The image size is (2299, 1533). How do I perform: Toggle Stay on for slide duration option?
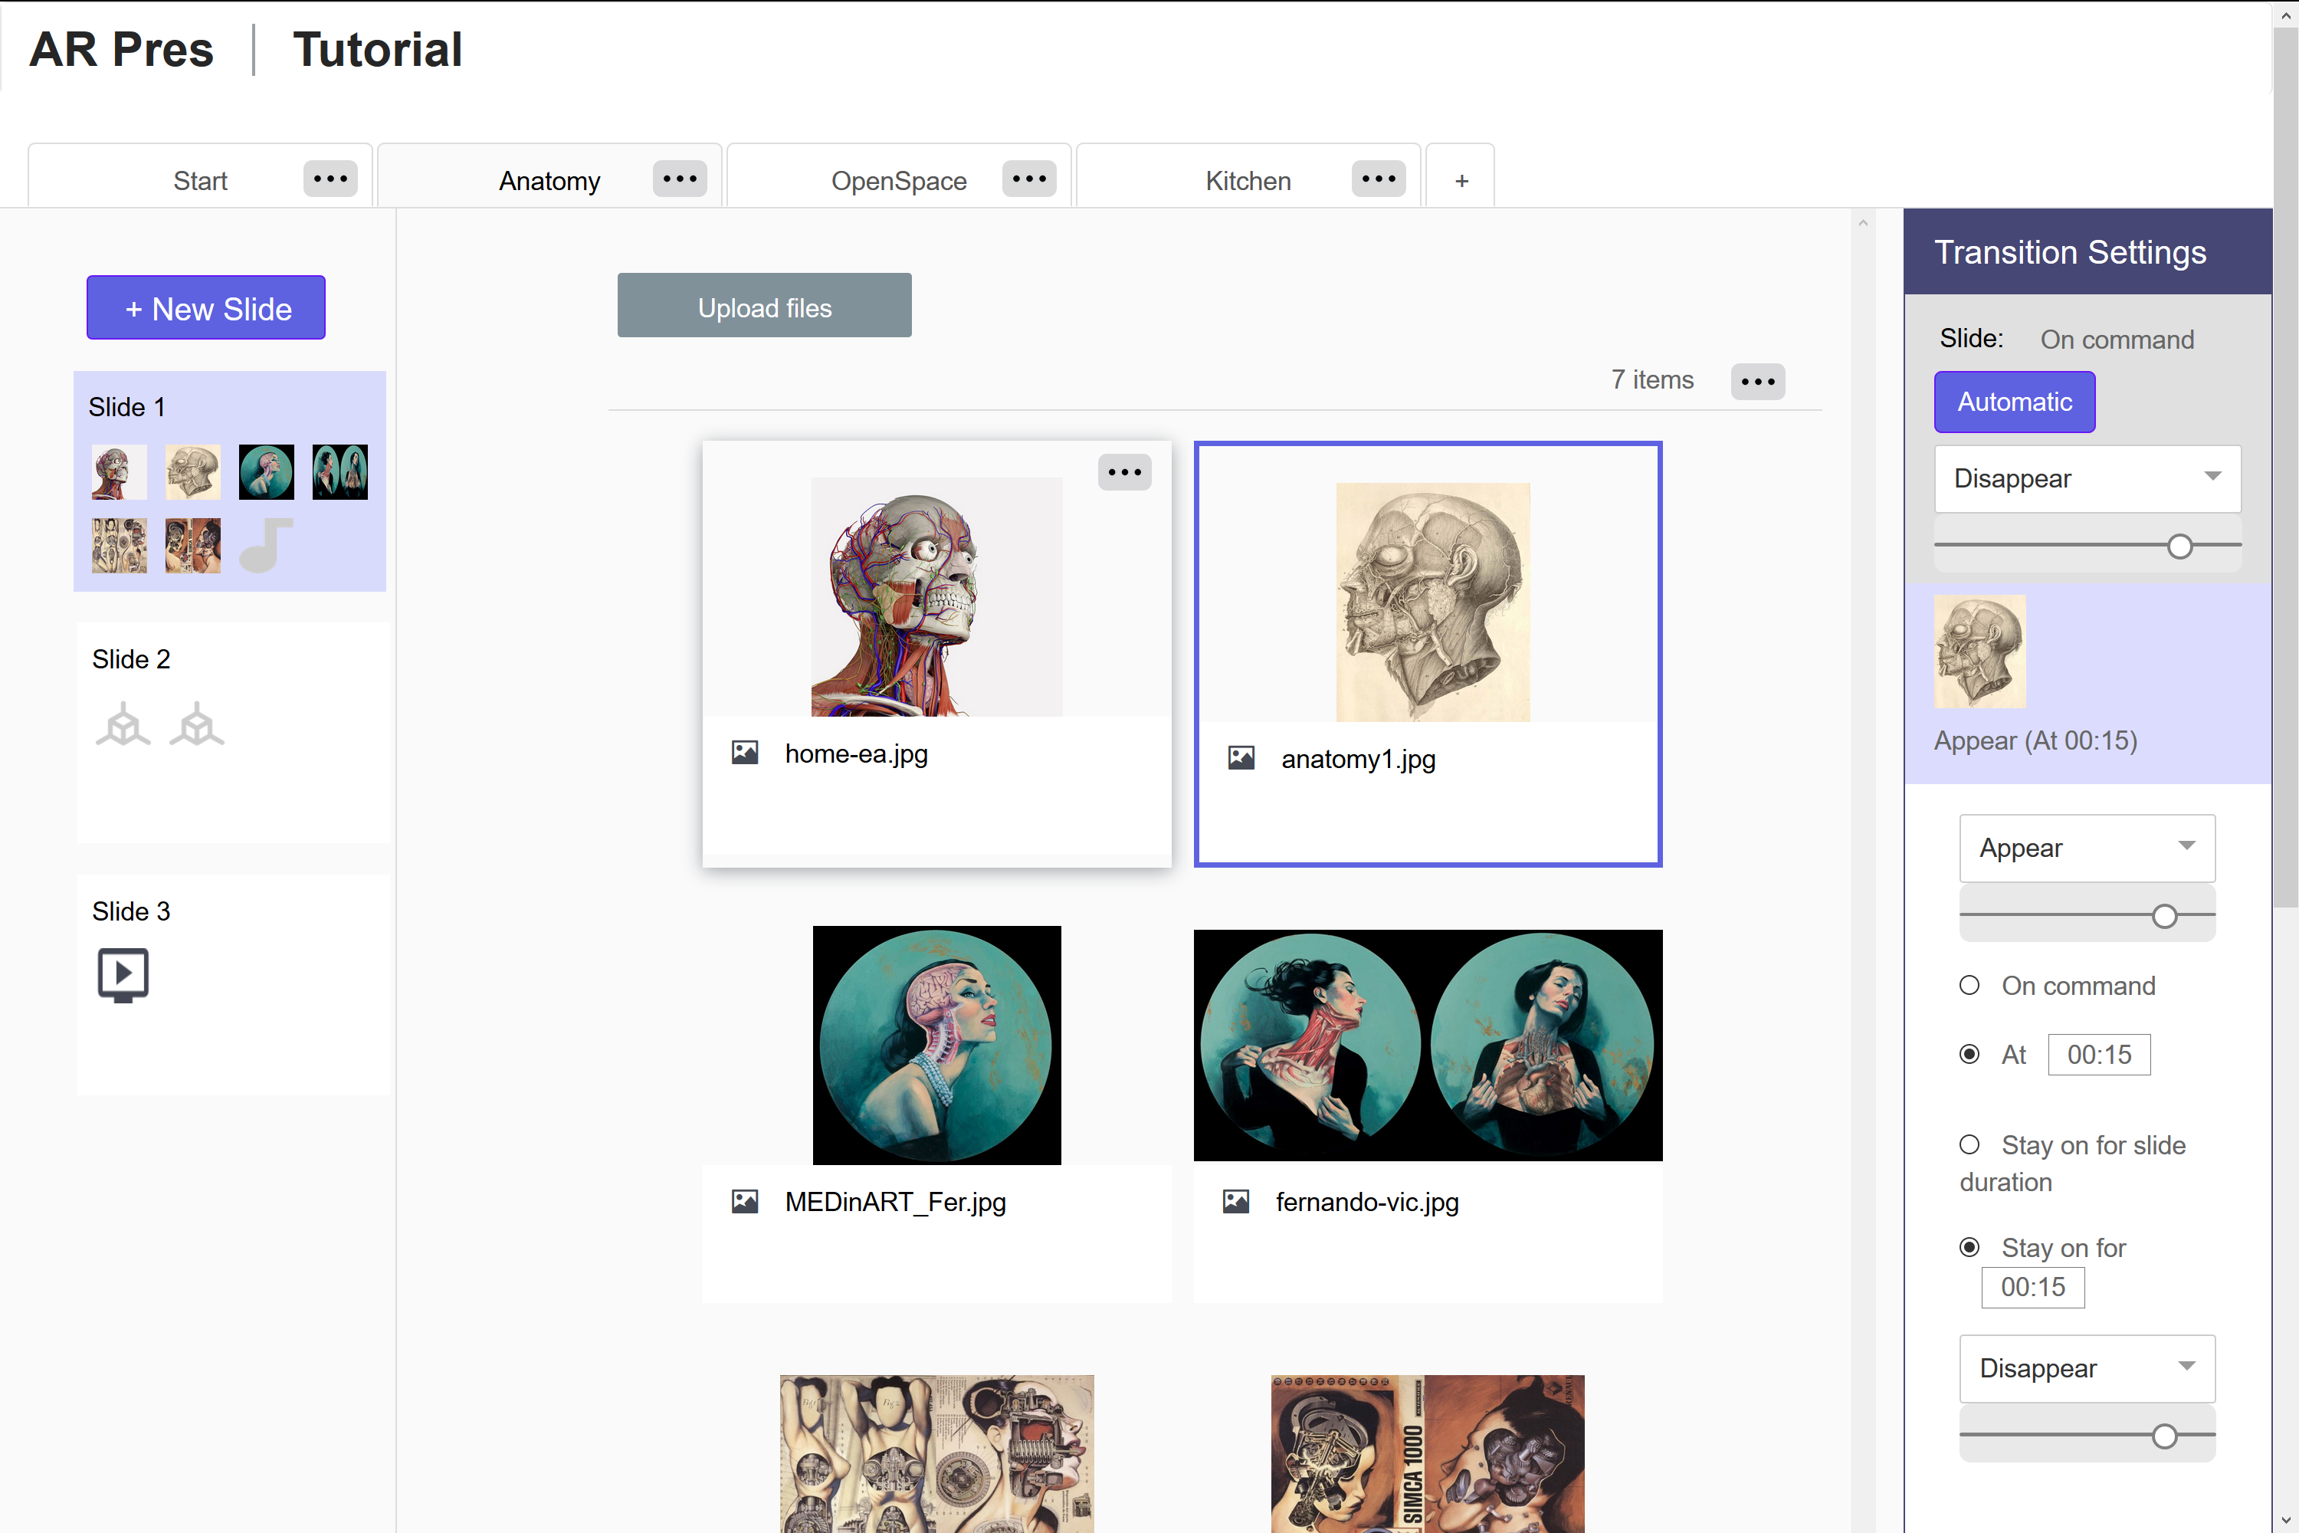1969,1143
